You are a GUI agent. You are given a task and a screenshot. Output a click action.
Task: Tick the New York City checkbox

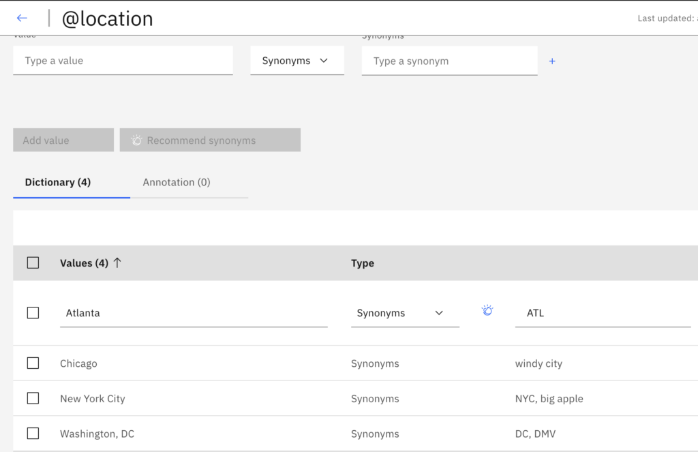tap(33, 398)
